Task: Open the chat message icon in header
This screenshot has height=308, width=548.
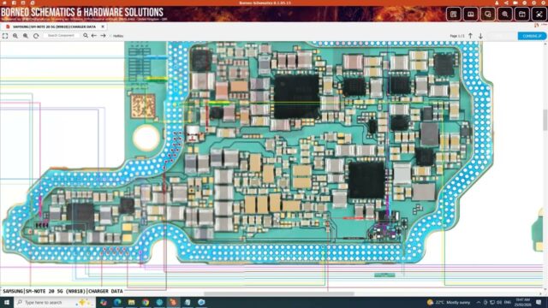Action: pos(487,15)
